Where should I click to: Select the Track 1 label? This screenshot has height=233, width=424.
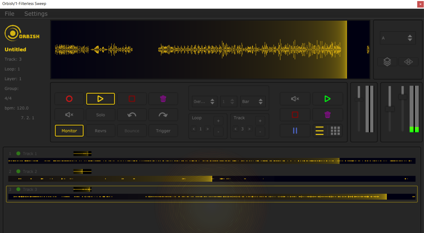(x=30, y=154)
